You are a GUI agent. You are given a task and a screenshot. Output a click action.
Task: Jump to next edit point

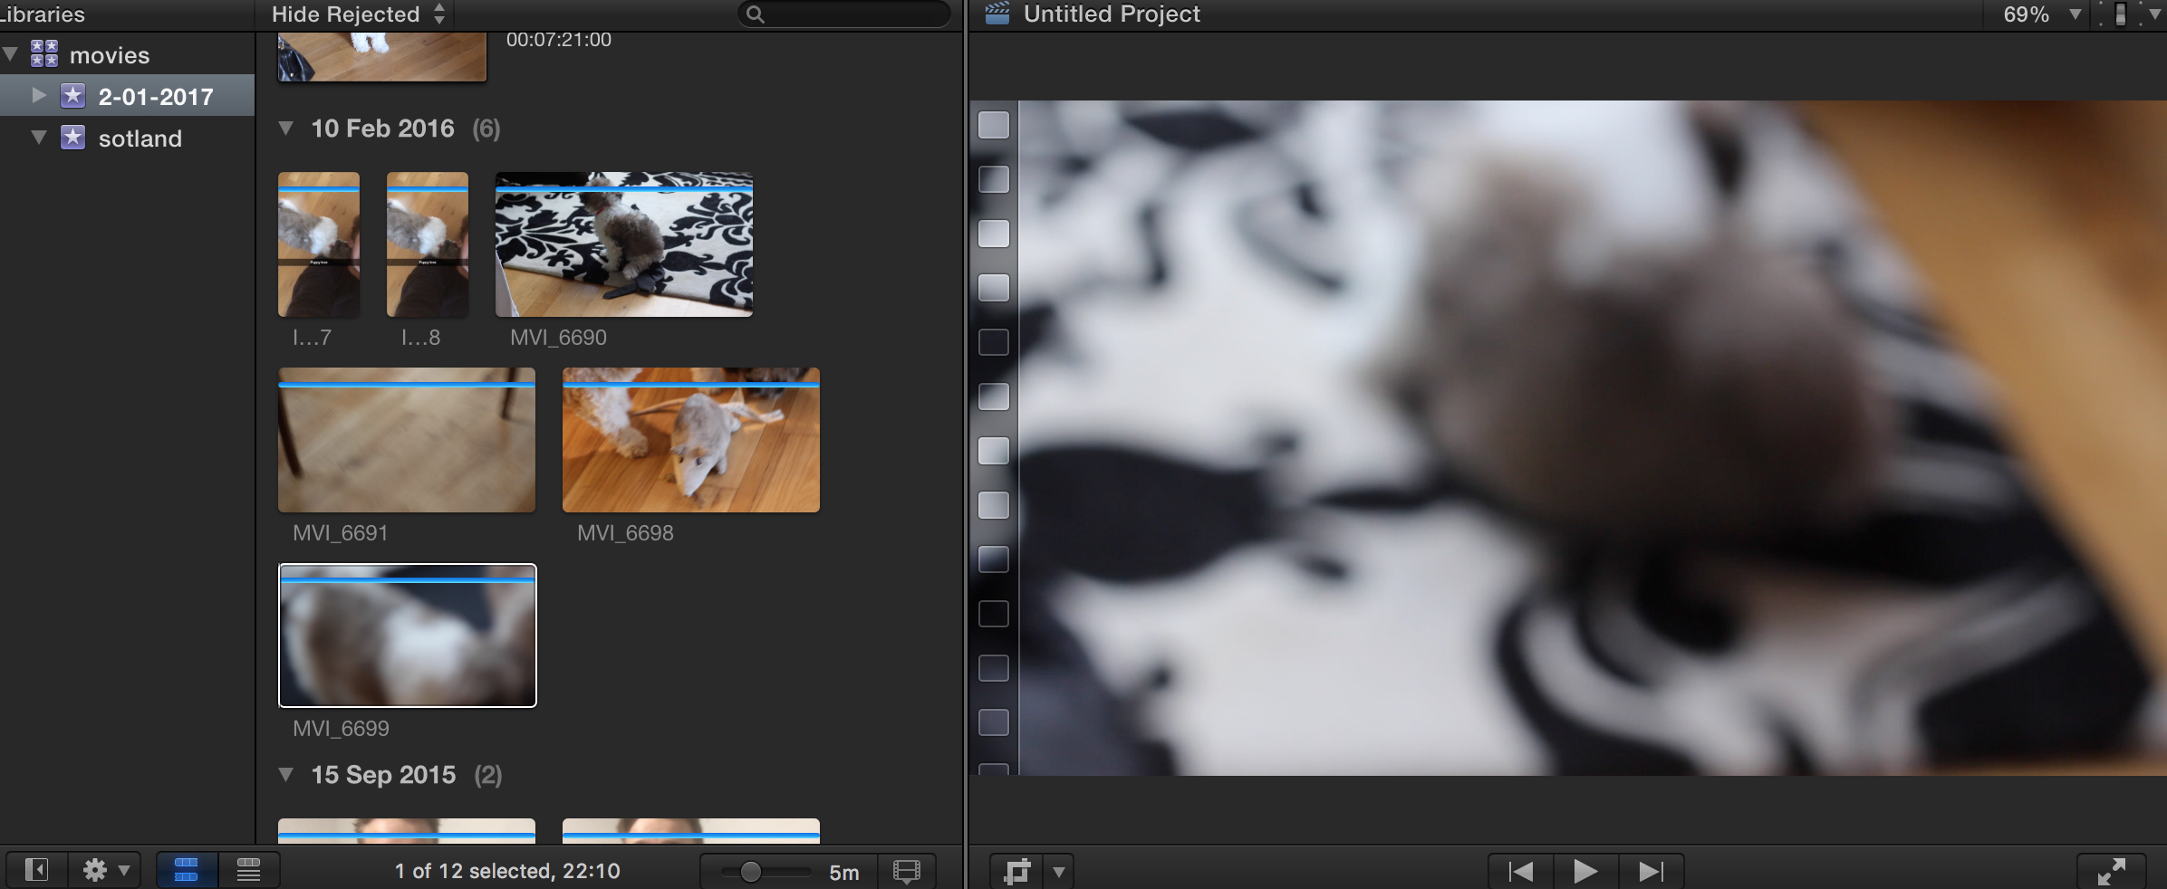coord(1651,871)
